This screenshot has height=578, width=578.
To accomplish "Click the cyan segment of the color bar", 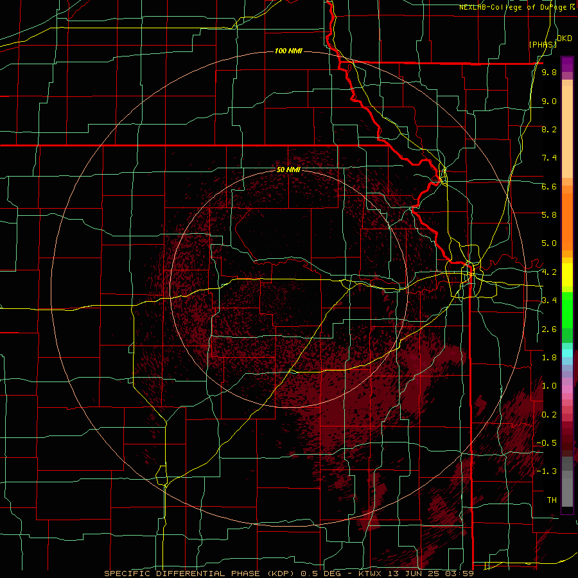I will [x=567, y=353].
